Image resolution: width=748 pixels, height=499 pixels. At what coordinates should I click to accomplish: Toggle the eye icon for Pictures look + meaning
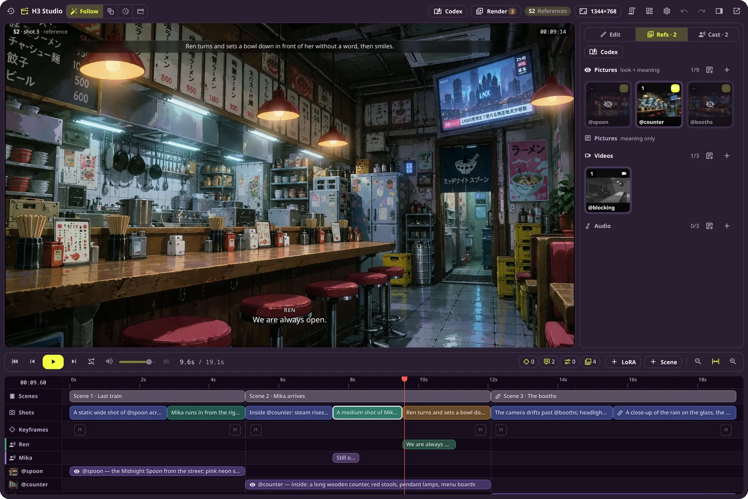(588, 70)
